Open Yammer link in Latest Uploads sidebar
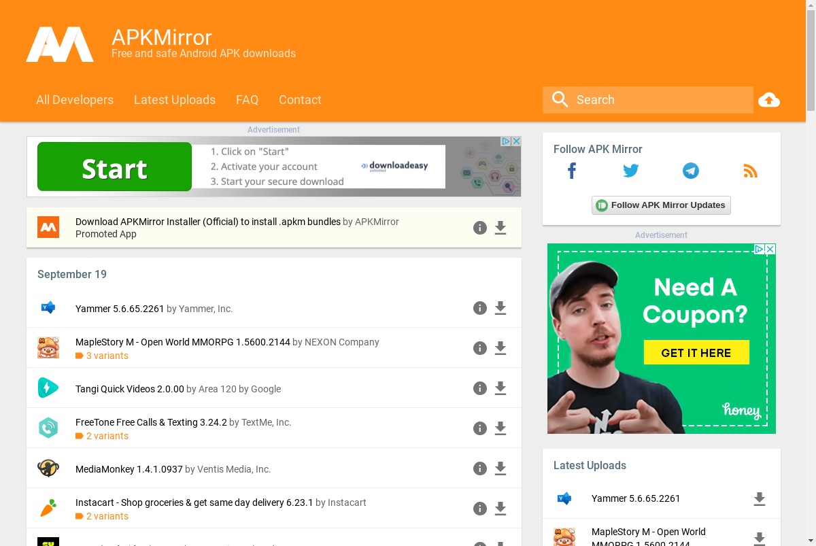Image resolution: width=816 pixels, height=546 pixels. (636, 498)
